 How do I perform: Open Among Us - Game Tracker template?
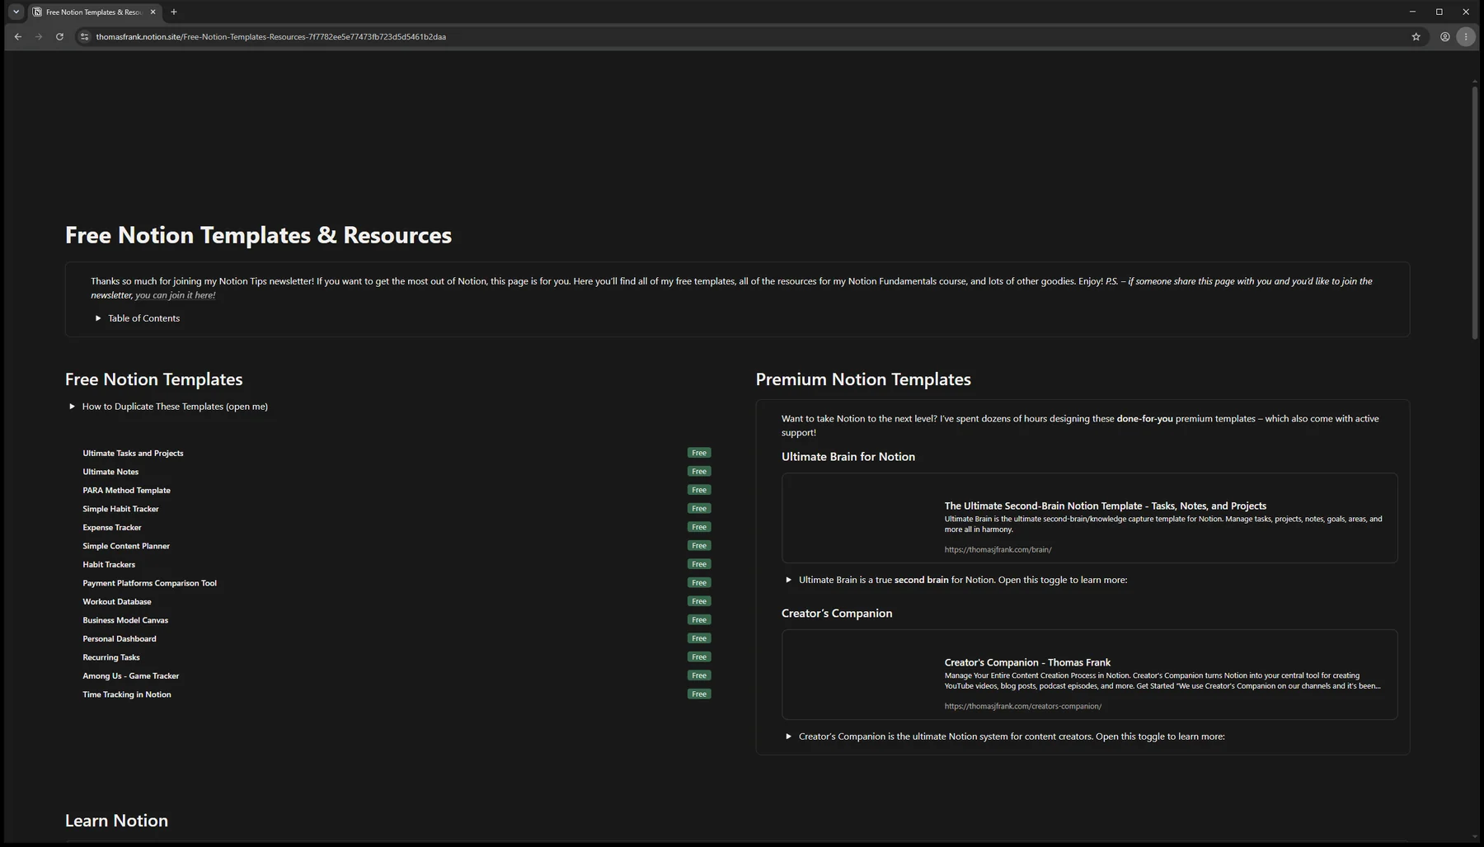point(130,675)
